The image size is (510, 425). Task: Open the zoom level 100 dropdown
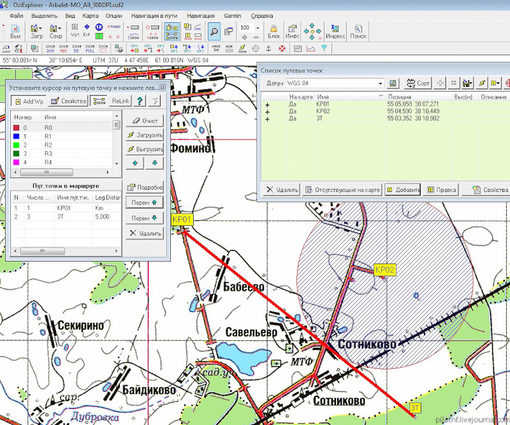coord(258,28)
